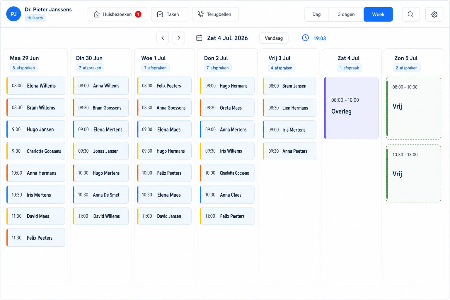Open Friday 09:00 Iris Mertens appointment

tap(289, 129)
